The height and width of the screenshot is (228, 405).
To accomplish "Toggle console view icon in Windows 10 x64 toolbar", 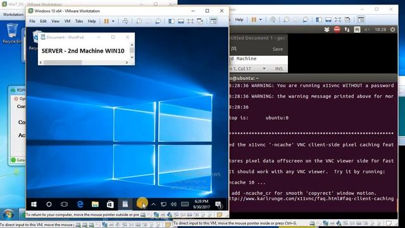I will pyautogui.click(x=213, y=21).
